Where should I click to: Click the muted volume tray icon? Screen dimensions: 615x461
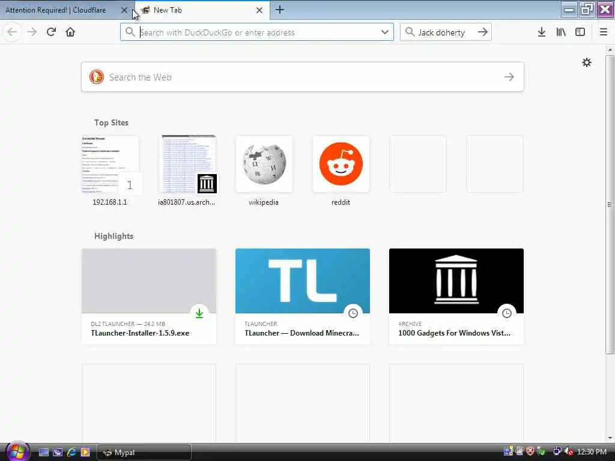pyautogui.click(x=568, y=451)
